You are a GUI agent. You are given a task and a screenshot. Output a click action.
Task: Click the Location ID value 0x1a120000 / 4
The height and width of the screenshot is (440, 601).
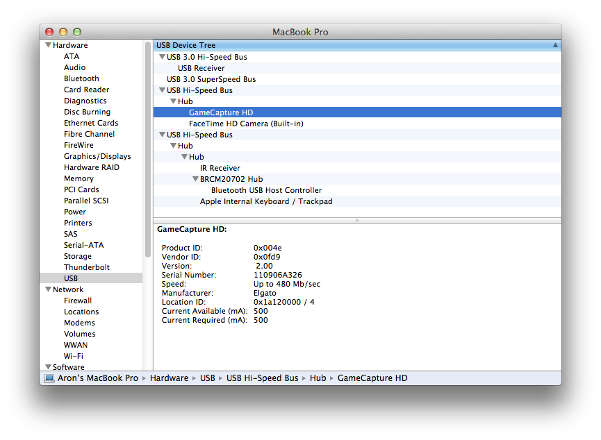point(284,302)
